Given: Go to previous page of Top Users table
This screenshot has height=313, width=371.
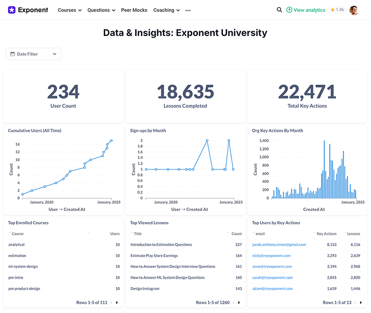Looking at the screenshot, I should click(355, 303).
